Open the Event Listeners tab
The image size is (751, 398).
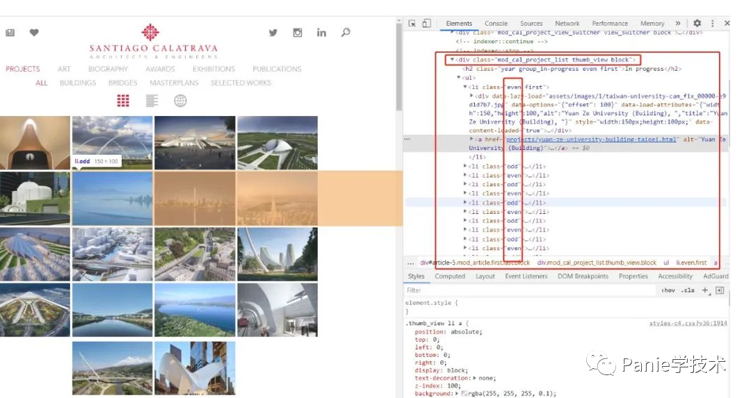coord(526,276)
